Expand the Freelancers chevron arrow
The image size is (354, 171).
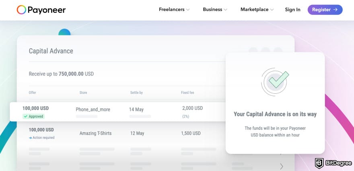coord(188,10)
